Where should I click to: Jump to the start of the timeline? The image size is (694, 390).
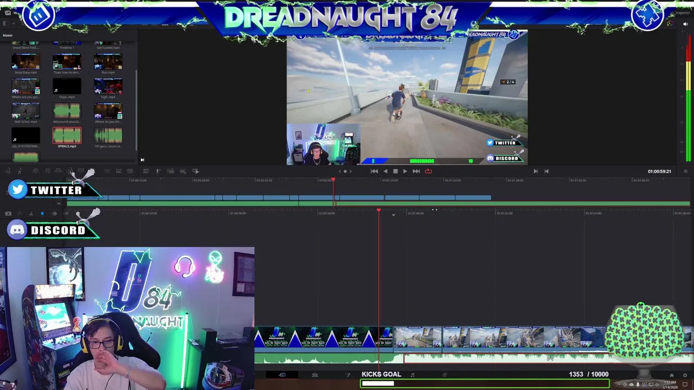coord(374,171)
